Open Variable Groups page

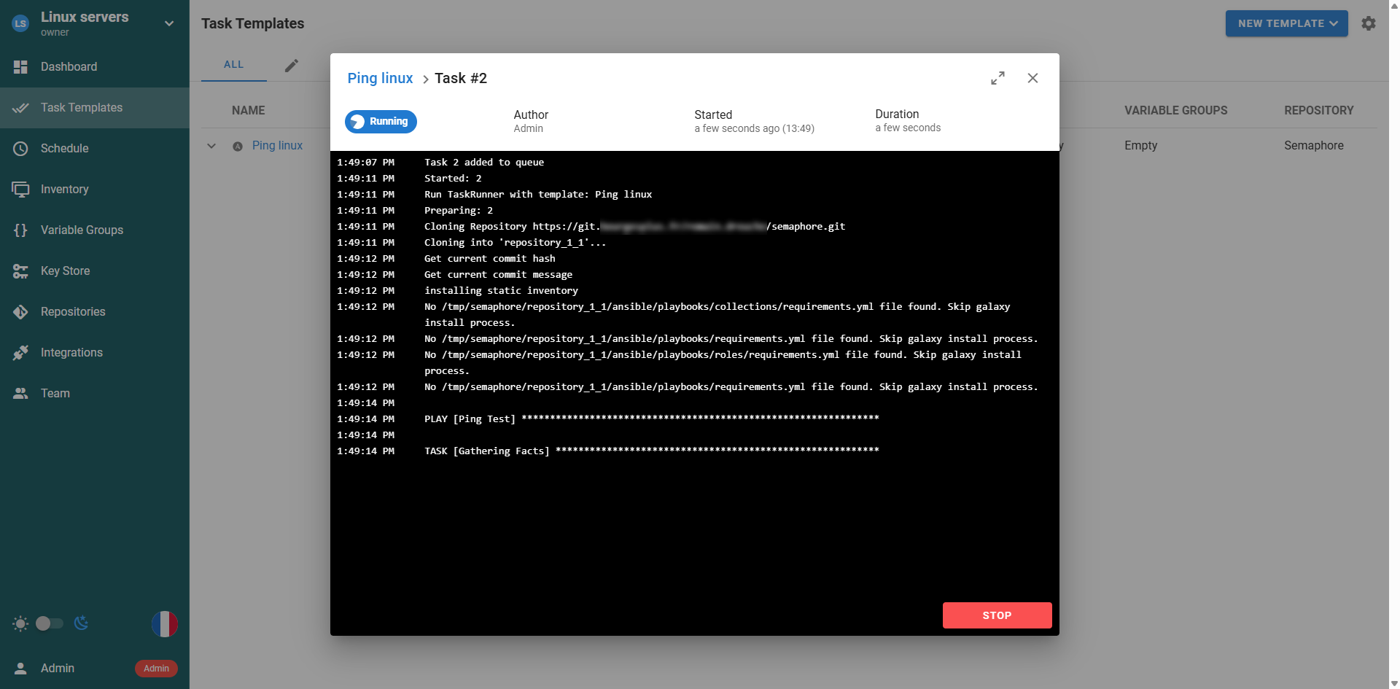[82, 230]
